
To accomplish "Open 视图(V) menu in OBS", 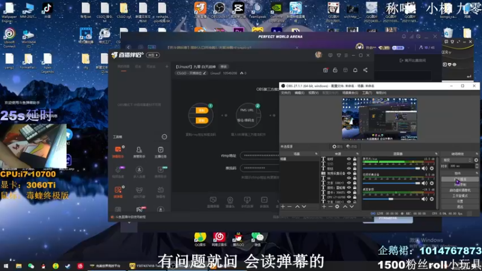I will 313,93.
